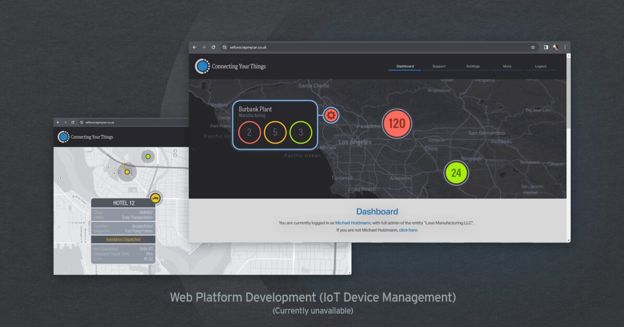Expand the More navigation menu
The height and width of the screenshot is (327, 624).
(x=507, y=67)
